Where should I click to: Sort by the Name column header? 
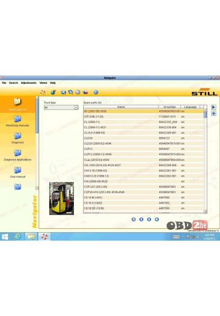tap(121, 107)
